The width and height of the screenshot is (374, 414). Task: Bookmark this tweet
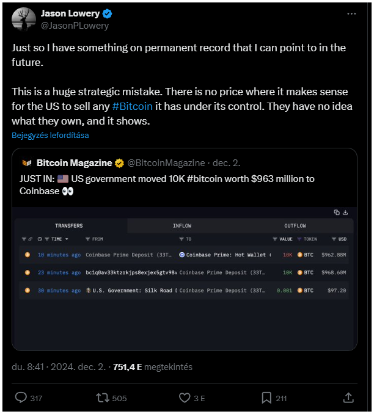[266, 398]
